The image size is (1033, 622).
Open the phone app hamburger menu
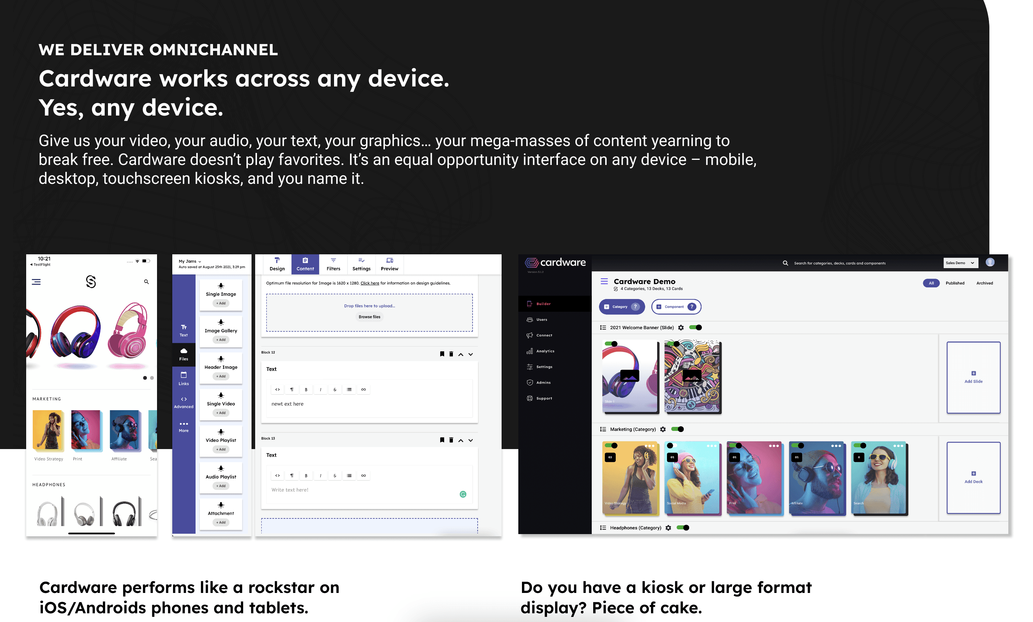(x=36, y=282)
